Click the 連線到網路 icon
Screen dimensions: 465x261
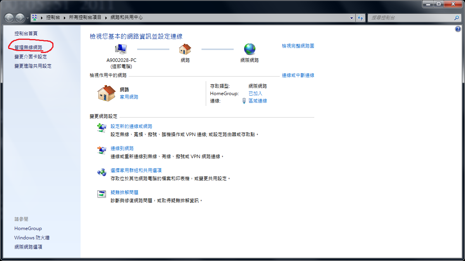(x=102, y=150)
